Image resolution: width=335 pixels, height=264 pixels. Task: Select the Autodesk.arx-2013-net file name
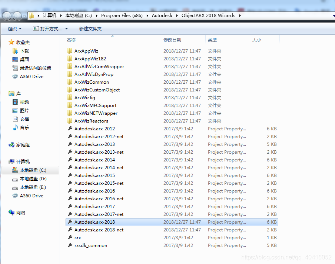[99, 152]
